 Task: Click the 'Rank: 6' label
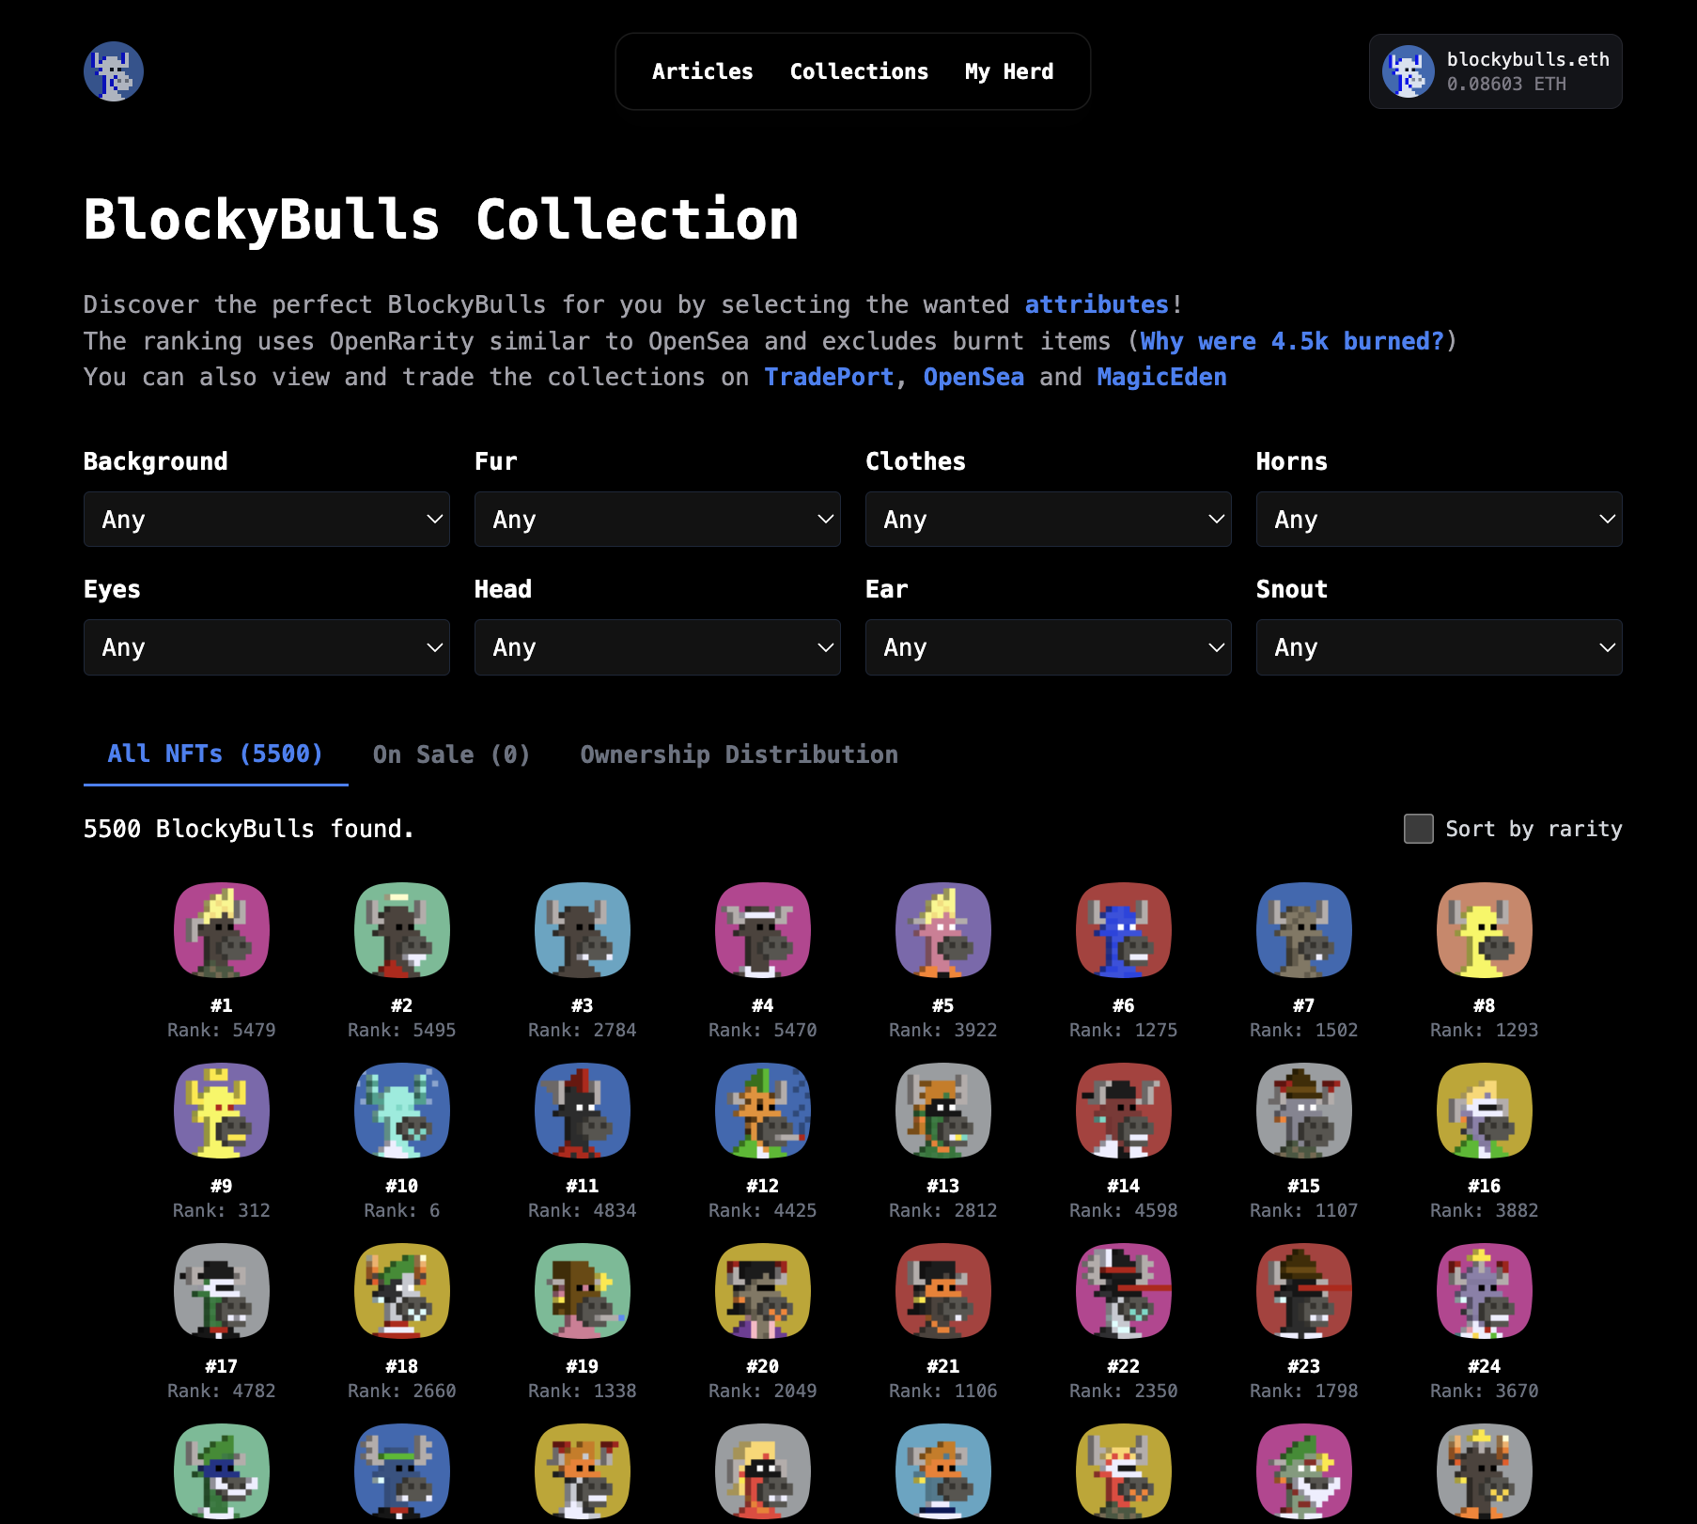coord(402,1210)
